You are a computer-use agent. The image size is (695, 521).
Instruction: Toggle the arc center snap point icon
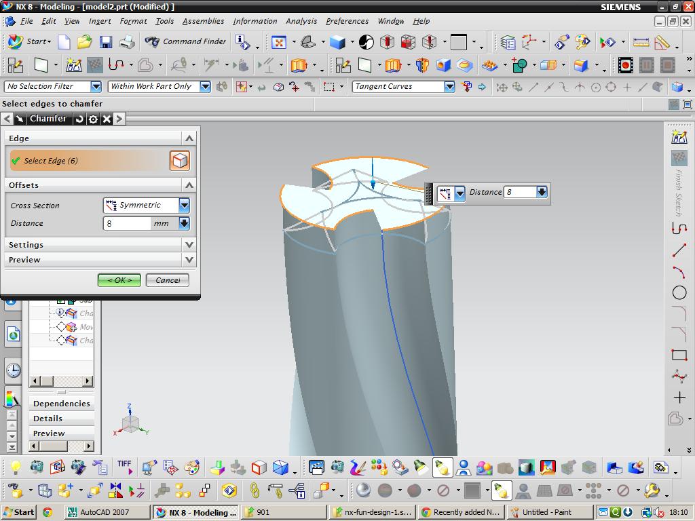(x=595, y=87)
